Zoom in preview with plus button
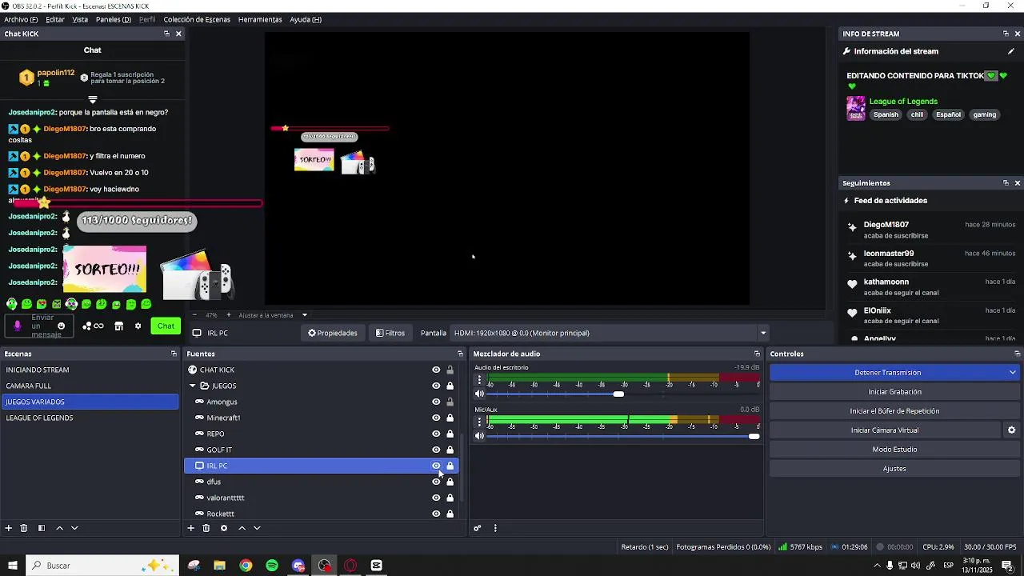This screenshot has width=1024, height=576. tap(228, 315)
